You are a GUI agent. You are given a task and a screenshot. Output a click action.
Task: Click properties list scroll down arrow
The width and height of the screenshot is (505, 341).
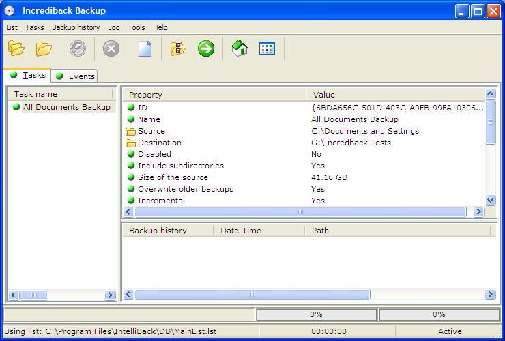tap(490, 201)
